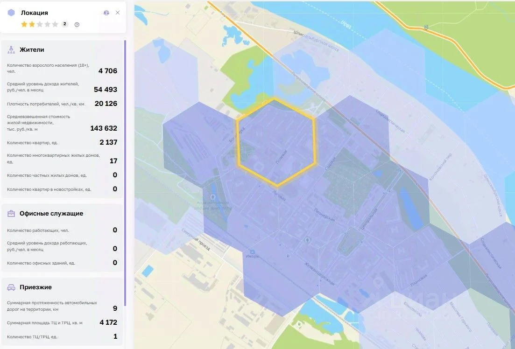Image resolution: width=515 pixels, height=349 pixels.
Task: Click the route shield on the orange highway
Action: [x=426, y=28]
